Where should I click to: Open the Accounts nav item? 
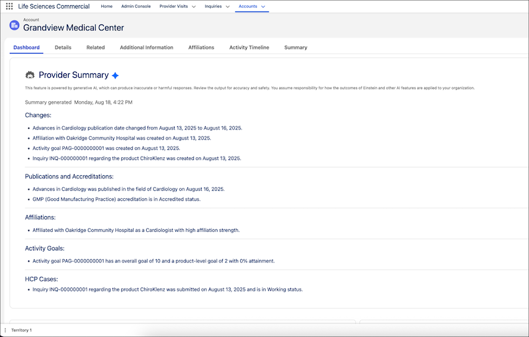(x=247, y=6)
